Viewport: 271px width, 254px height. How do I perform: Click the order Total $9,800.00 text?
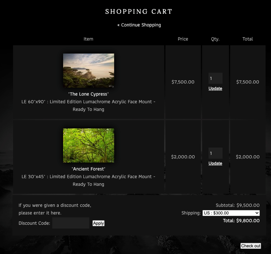point(241,221)
